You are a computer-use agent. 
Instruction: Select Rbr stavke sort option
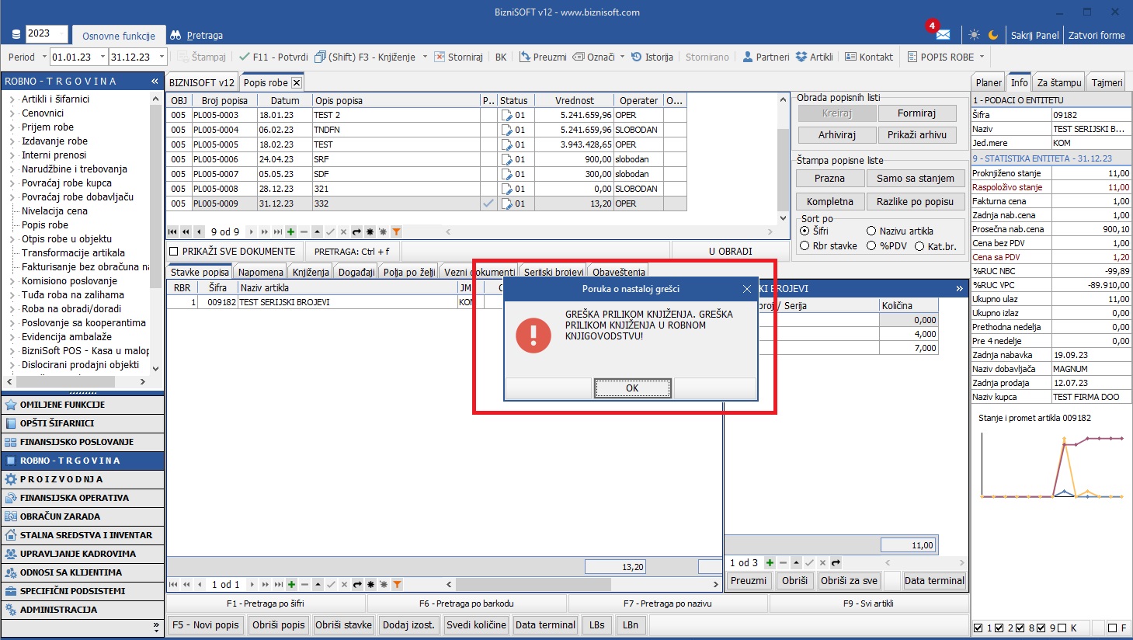click(x=805, y=246)
